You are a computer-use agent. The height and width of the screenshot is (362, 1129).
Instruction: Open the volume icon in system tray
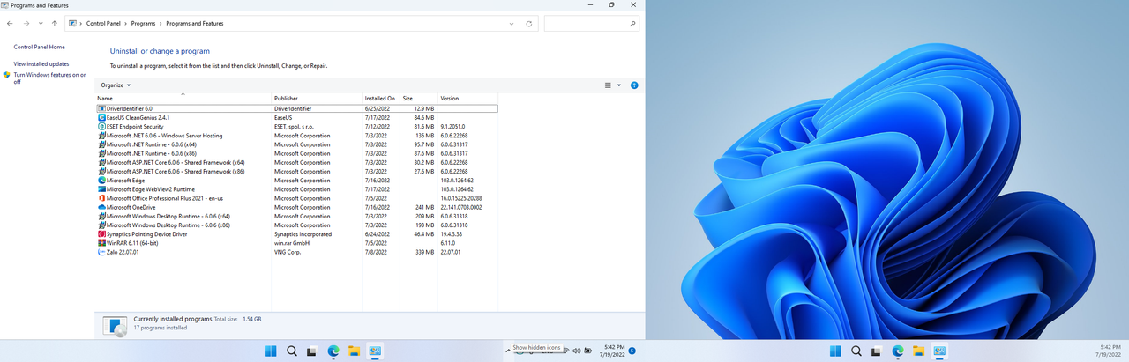pos(576,351)
